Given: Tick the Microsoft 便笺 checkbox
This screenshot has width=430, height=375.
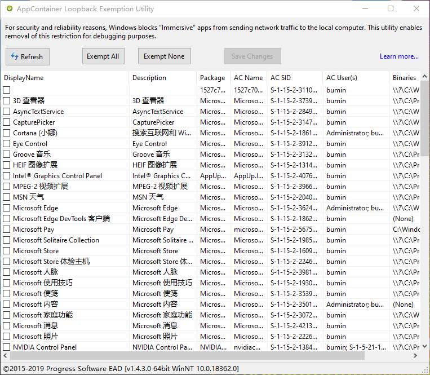Looking at the screenshot, I should click(7, 293).
